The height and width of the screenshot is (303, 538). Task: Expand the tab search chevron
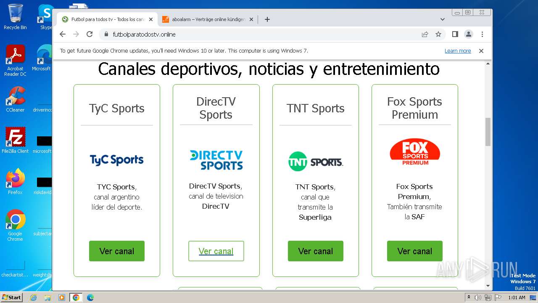point(443,19)
